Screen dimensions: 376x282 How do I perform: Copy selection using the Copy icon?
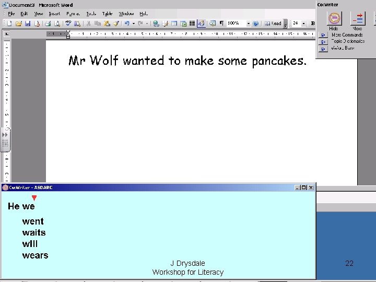[97, 23]
